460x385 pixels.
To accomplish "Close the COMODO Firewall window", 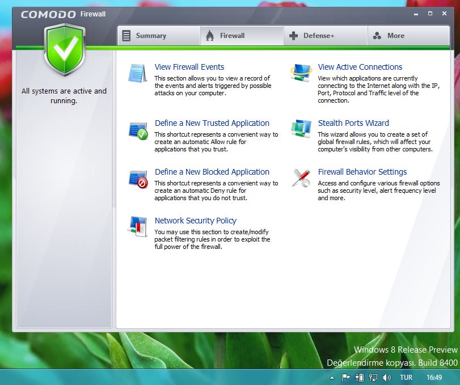I will pyautogui.click(x=444, y=14).
